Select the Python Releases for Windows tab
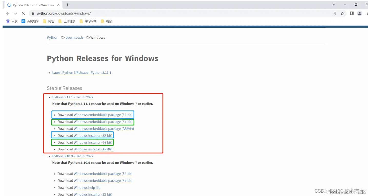The image size is (368, 196). pos(33,5)
